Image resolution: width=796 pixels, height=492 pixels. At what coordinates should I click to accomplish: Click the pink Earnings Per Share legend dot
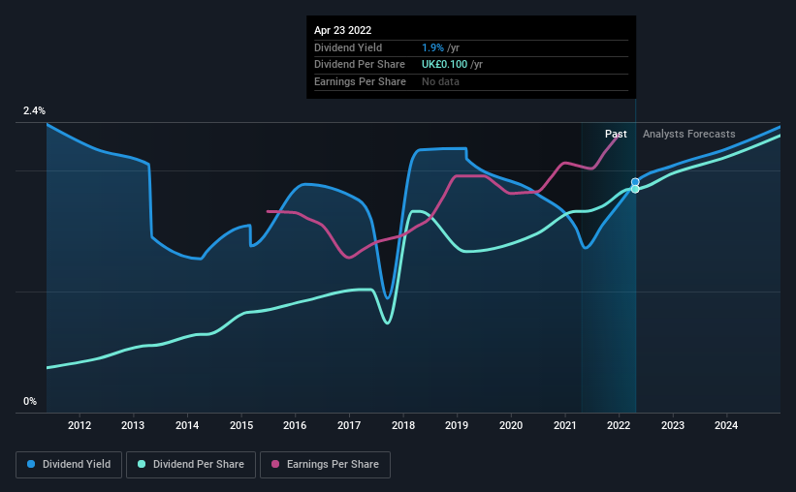(x=275, y=464)
